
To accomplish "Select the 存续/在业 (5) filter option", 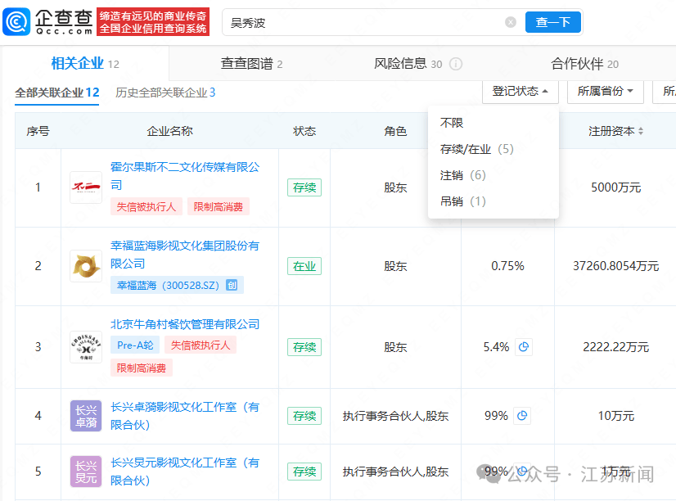I will click(475, 149).
